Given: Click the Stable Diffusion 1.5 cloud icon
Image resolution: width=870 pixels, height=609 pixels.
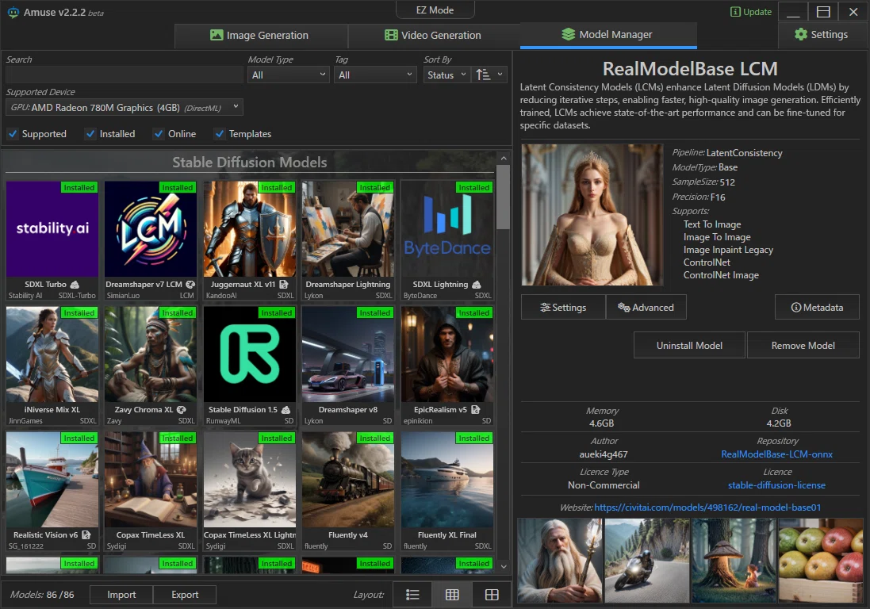Looking at the screenshot, I should (x=286, y=410).
